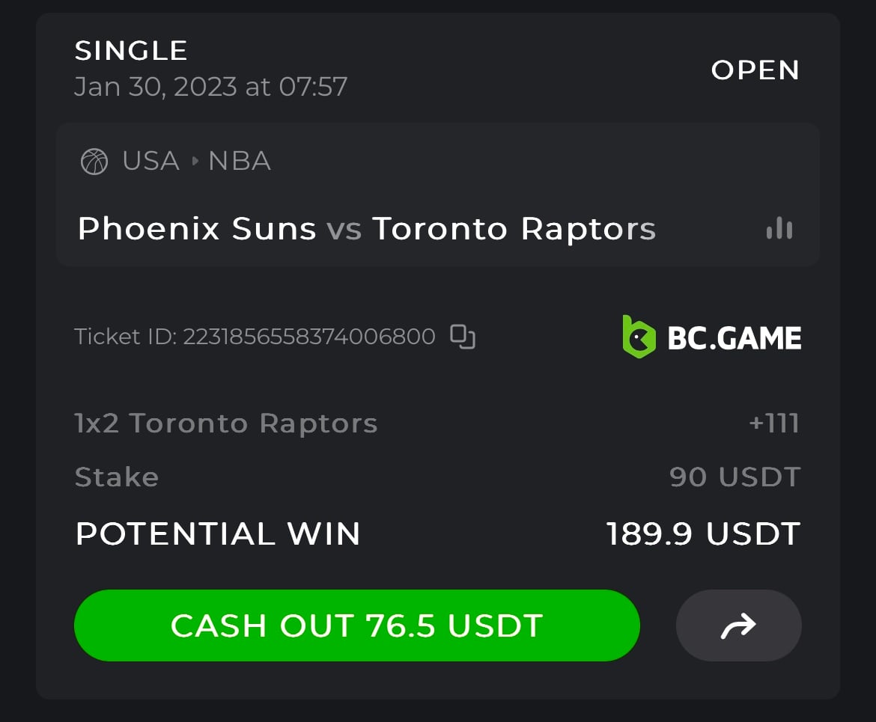
Task: Click the 189.9 USDT potential win amount
Action: 703,534
